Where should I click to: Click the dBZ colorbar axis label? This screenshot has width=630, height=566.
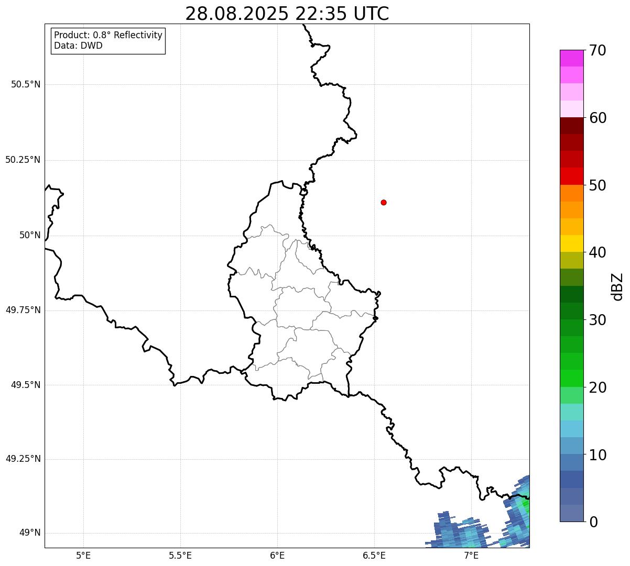tap(617, 286)
